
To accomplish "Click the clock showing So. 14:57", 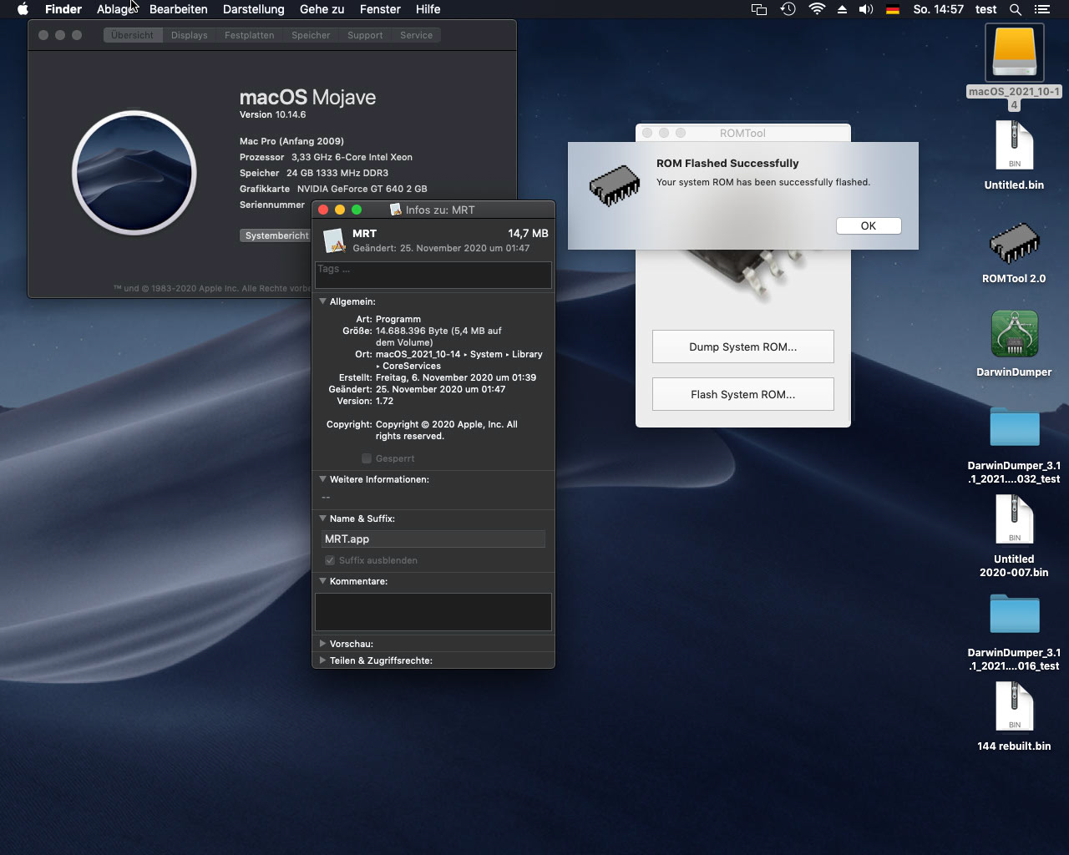I will (939, 9).
